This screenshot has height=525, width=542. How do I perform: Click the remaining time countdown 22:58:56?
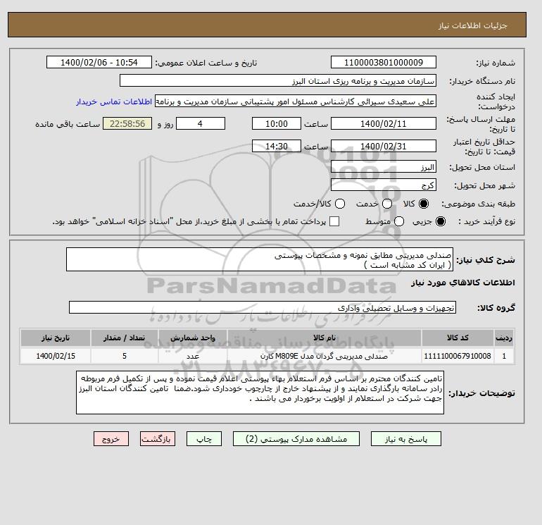tap(127, 123)
